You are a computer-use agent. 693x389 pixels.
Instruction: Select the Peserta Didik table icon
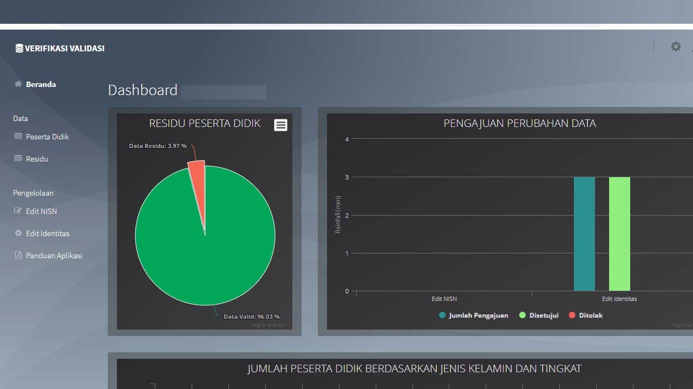point(18,136)
